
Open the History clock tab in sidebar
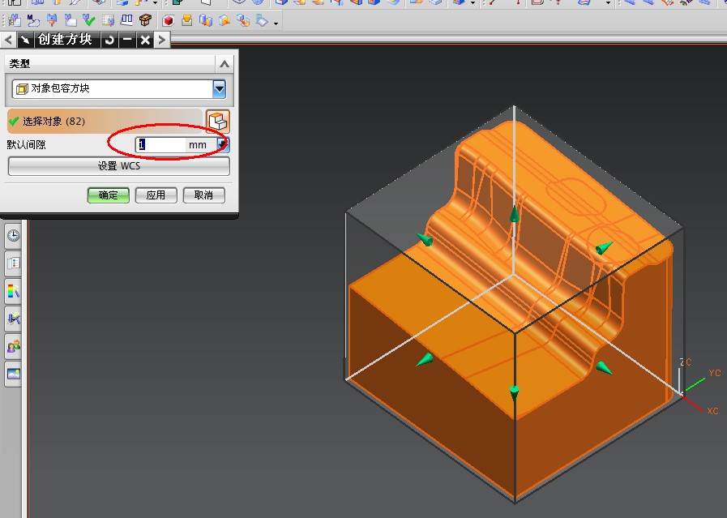pyautogui.click(x=14, y=236)
